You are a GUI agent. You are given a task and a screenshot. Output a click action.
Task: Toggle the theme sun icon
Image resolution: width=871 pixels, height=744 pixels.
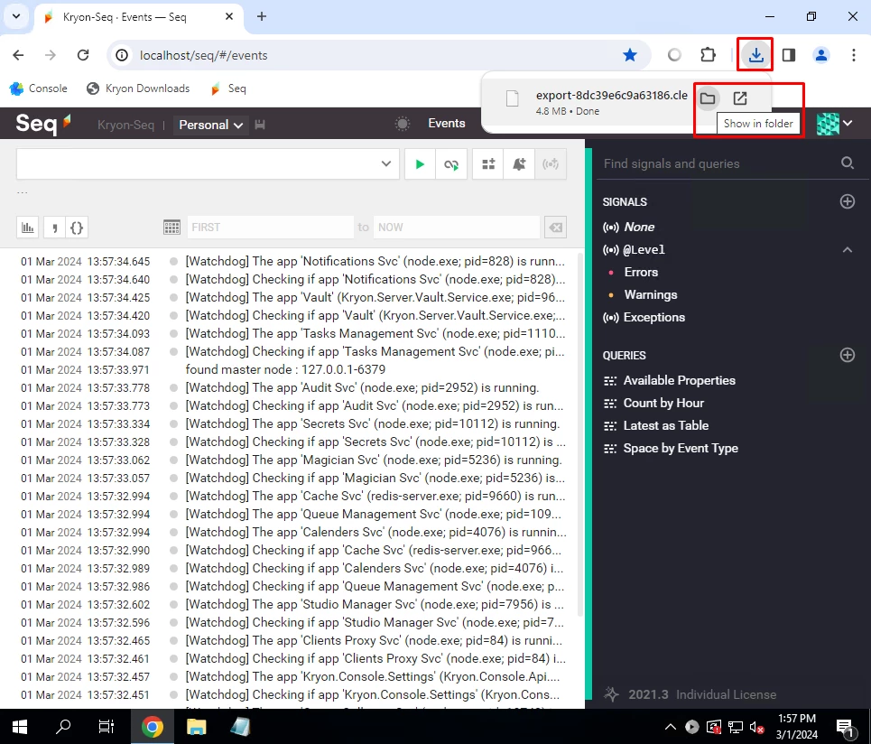pos(403,124)
